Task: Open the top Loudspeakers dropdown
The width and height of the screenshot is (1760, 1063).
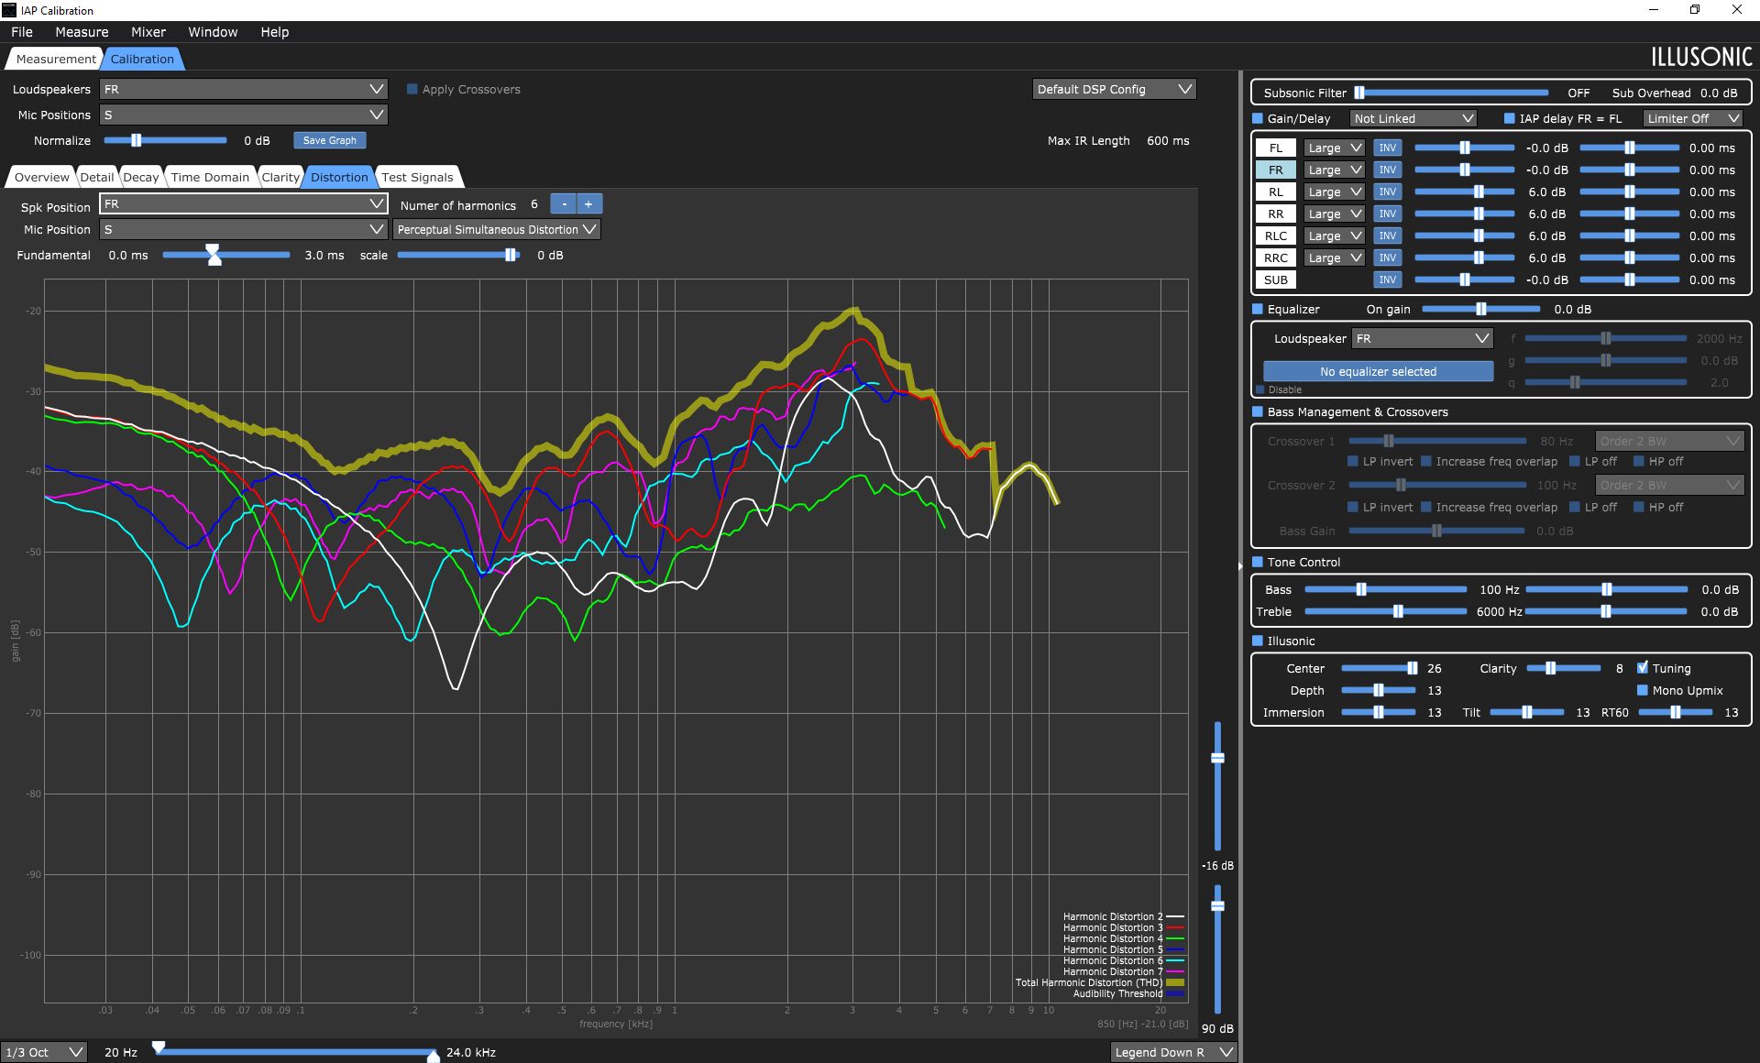Action: point(244,89)
